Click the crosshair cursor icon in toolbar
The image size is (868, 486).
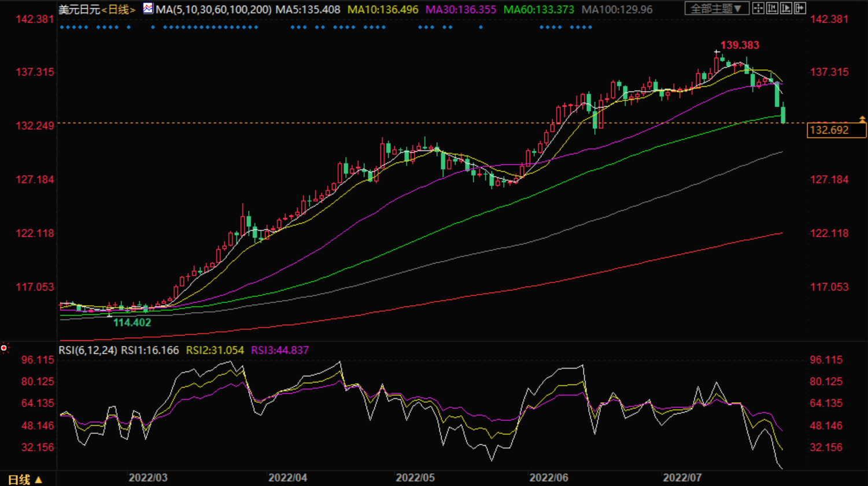pyautogui.click(x=758, y=8)
